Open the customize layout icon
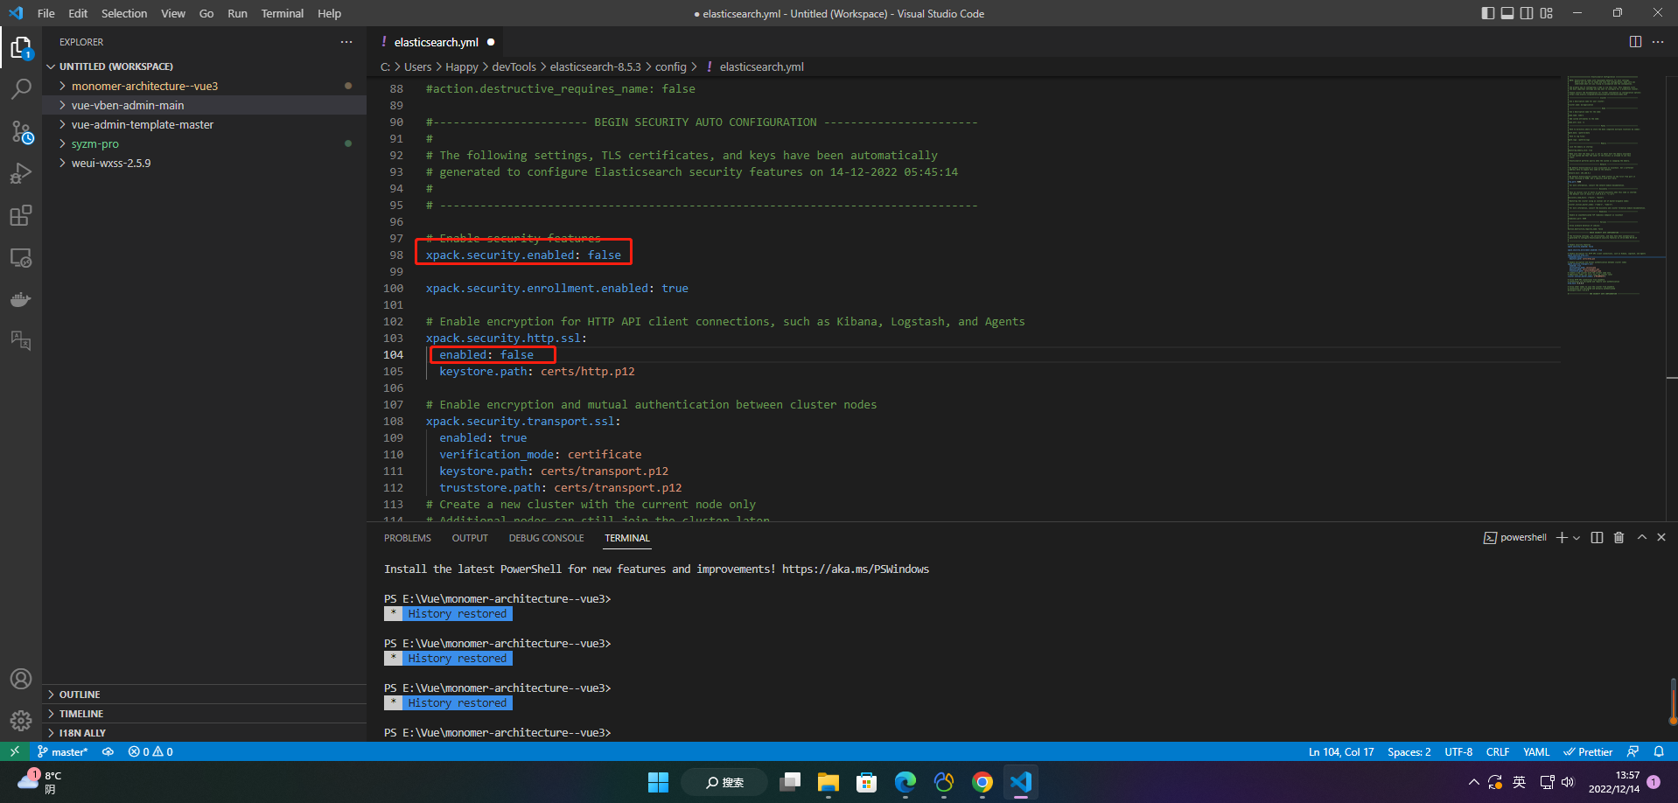Image resolution: width=1678 pixels, height=803 pixels. tap(1547, 13)
